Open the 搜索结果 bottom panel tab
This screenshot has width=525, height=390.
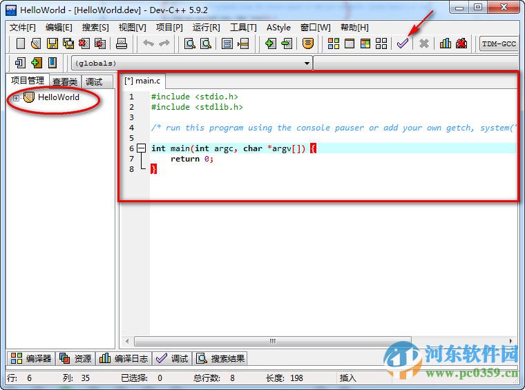[220, 358]
